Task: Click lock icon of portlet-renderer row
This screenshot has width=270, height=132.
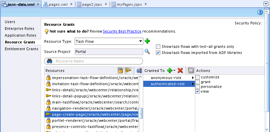Action: (x=48, y=120)
